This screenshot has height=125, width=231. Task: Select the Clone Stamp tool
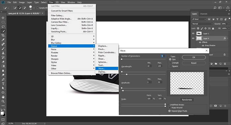pyautogui.click(x=3, y=53)
